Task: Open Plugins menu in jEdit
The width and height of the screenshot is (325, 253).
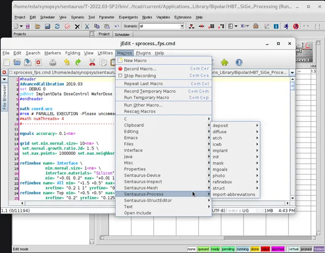Action: [x=143, y=53]
